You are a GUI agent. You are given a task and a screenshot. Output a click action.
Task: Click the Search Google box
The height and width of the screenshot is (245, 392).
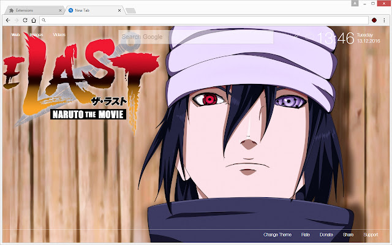tap(196, 37)
